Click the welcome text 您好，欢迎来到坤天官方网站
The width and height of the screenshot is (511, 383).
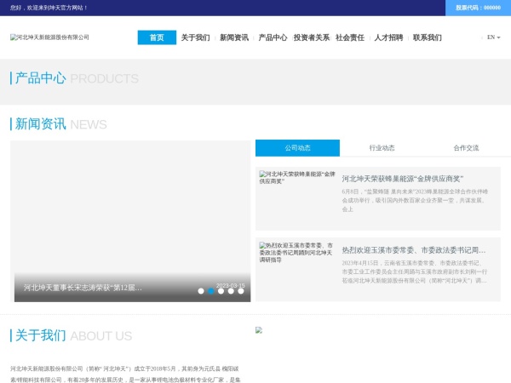pyautogui.click(x=49, y=8)
